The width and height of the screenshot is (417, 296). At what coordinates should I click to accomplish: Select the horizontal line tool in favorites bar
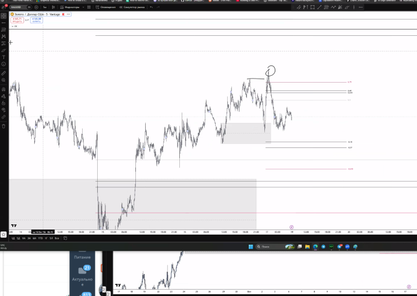pos(361,7)
